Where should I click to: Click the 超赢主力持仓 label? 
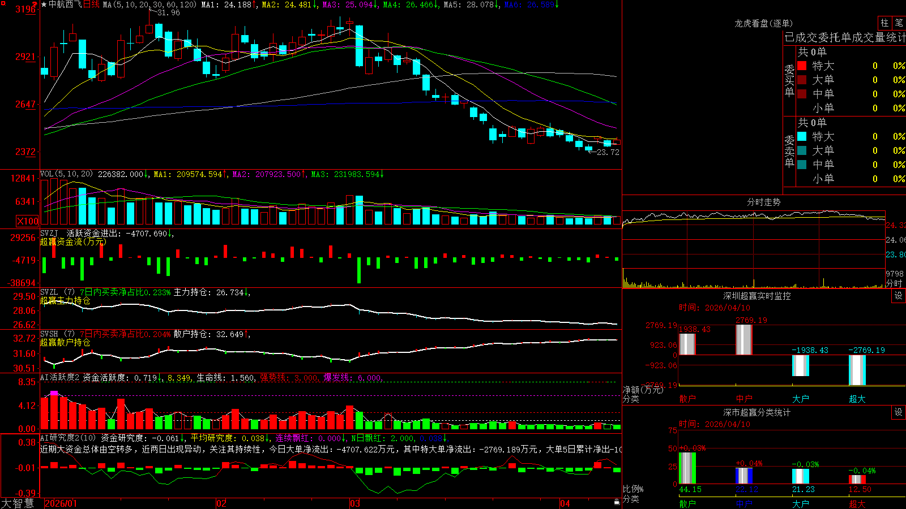tap(65, 300)
